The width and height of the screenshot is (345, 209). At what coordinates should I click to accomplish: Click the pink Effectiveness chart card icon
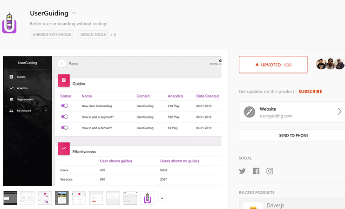64,149
